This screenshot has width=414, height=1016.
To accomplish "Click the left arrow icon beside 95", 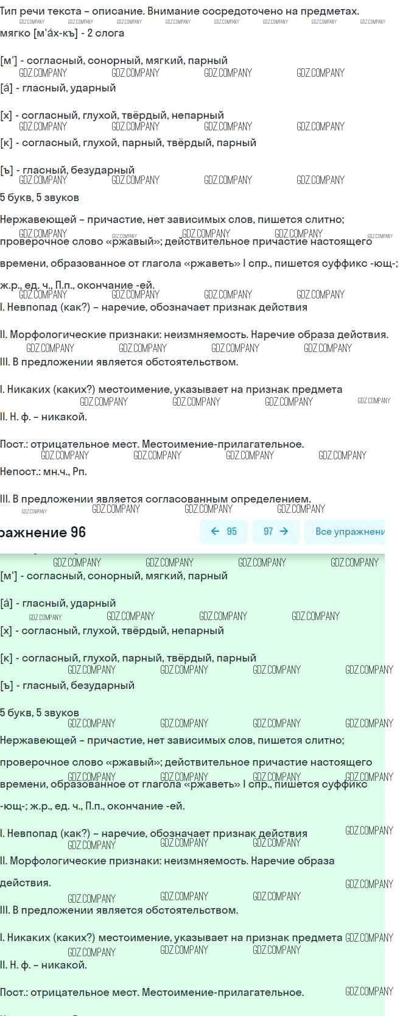I will point(215,531).
